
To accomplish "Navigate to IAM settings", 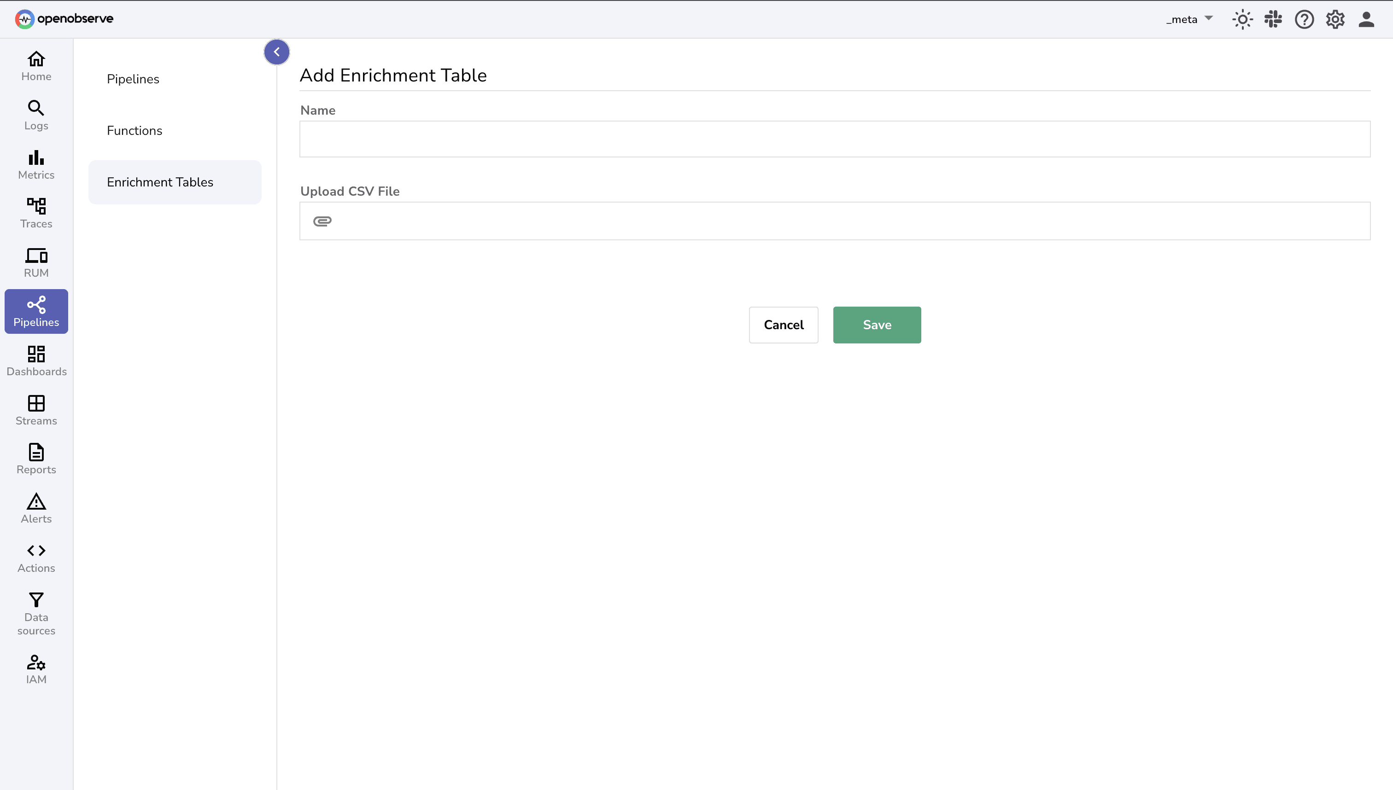I will click(36, 669).
